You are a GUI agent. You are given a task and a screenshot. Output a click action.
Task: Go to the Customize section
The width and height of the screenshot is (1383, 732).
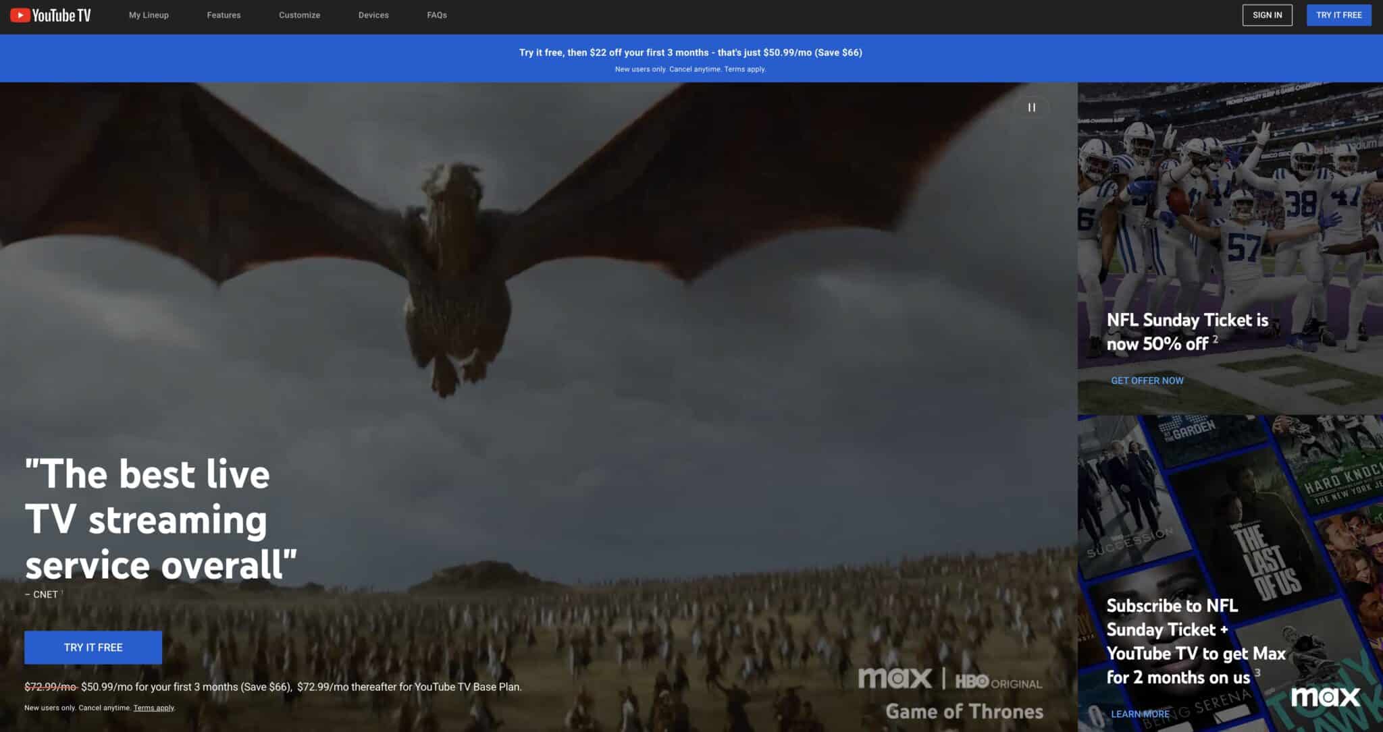pos(299,15)
